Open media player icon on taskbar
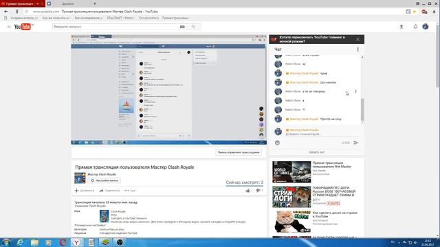 (49, 242)
